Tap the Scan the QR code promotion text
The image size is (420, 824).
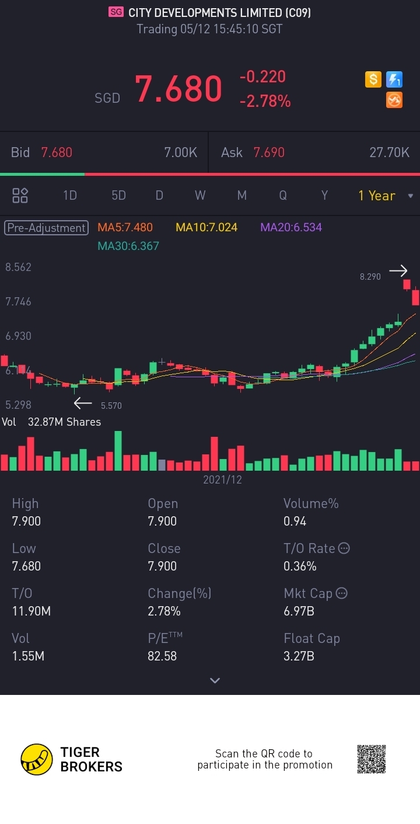265,759
